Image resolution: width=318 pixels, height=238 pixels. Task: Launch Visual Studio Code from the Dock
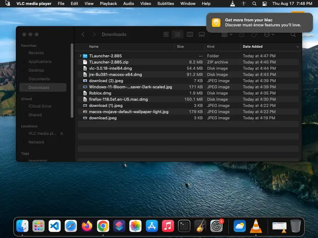tap(55, 226)
